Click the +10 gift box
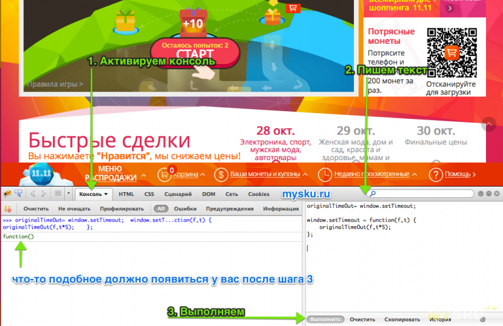 pyautogui.click(x=193, y=23)
